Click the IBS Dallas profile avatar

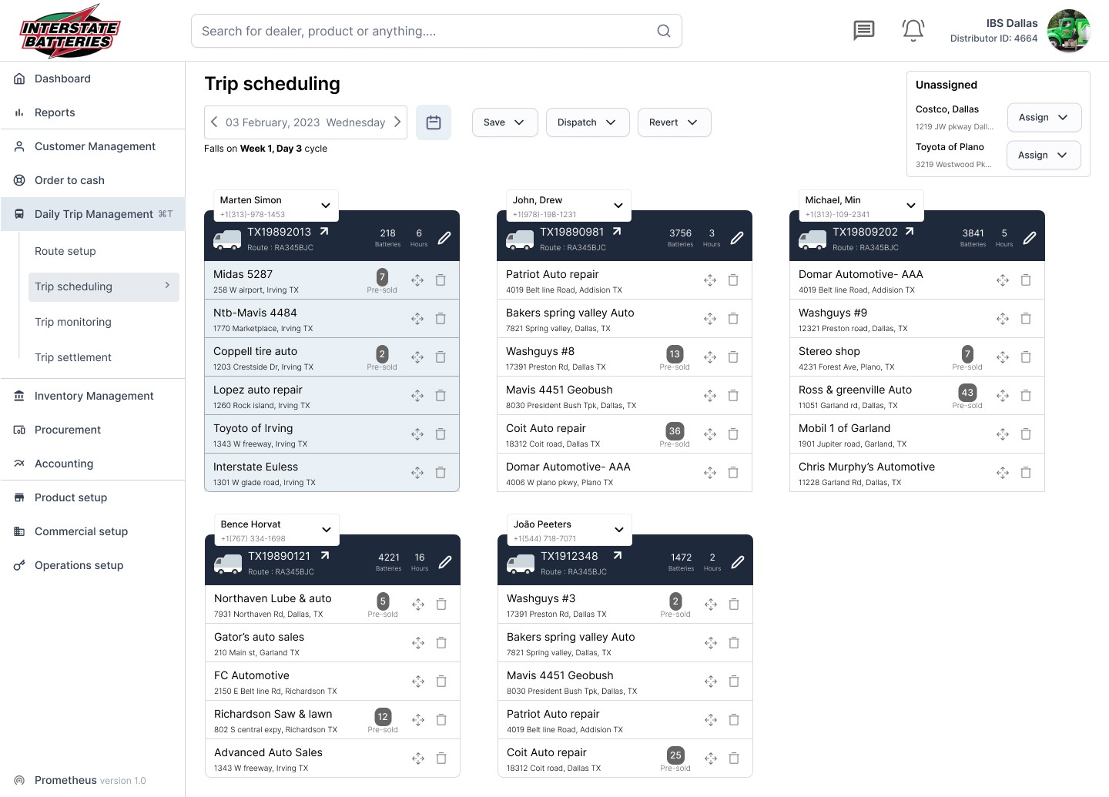[x=1069, y=31]
